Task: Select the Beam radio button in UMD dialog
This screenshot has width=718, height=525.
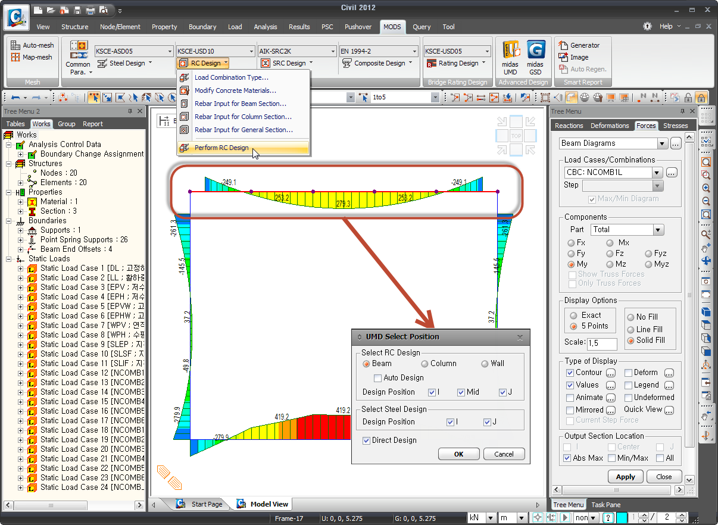Action: point(367,364)
